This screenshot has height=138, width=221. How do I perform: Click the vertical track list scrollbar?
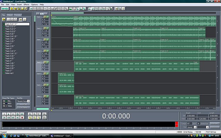[x=35, y=19]
